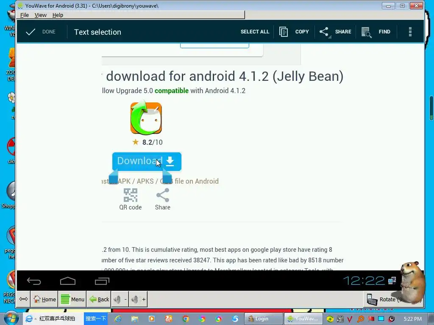Viewport: 434px width, 325px height.
Task: Open the View menu
Action: tap(40, 15)
